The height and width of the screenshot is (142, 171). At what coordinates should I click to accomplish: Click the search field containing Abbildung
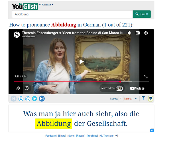click(x=72, y=14)
